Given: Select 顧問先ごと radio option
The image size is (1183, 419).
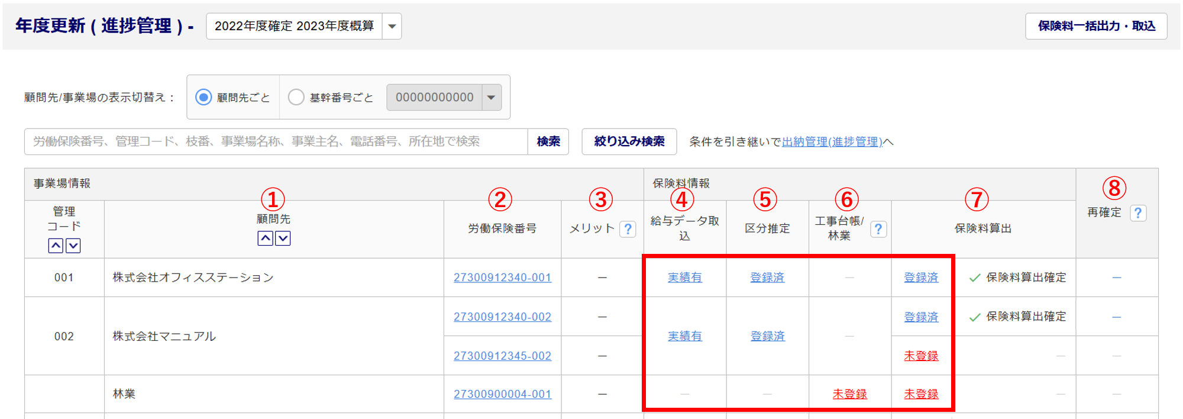Looking at the screenshot, I should pos(203,97).
